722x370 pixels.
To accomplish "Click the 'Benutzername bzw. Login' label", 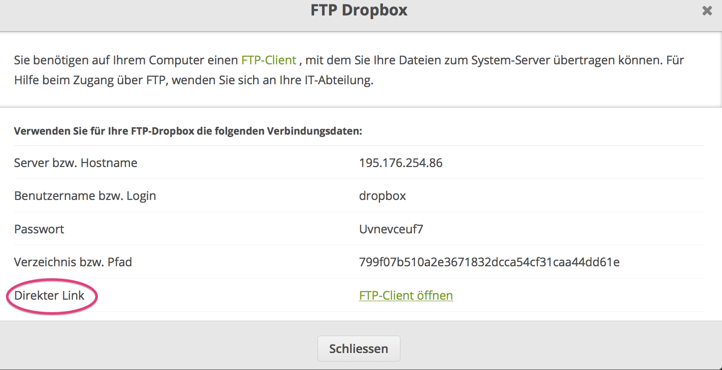I will [x=85, y=196].
